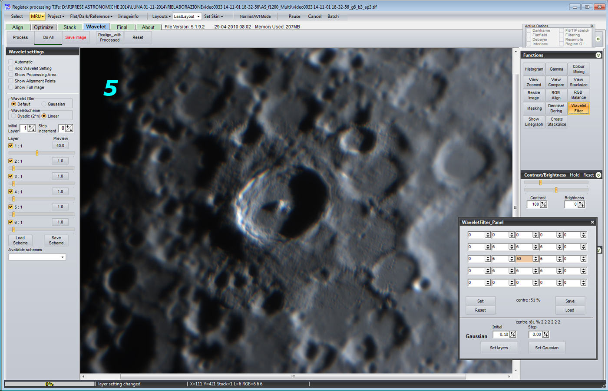Open Colour Mixing function
Image resolution: width=608 pixels, height=391 pixels.
coord(578,69)
